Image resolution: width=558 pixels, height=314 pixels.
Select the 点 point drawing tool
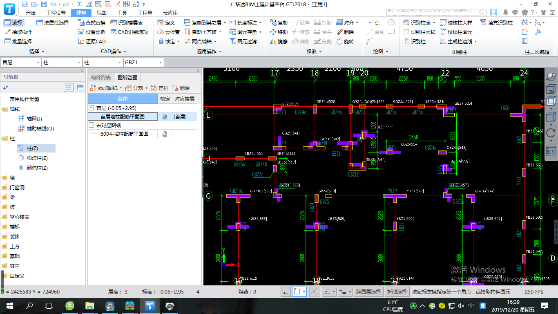(x=374, y=22)
